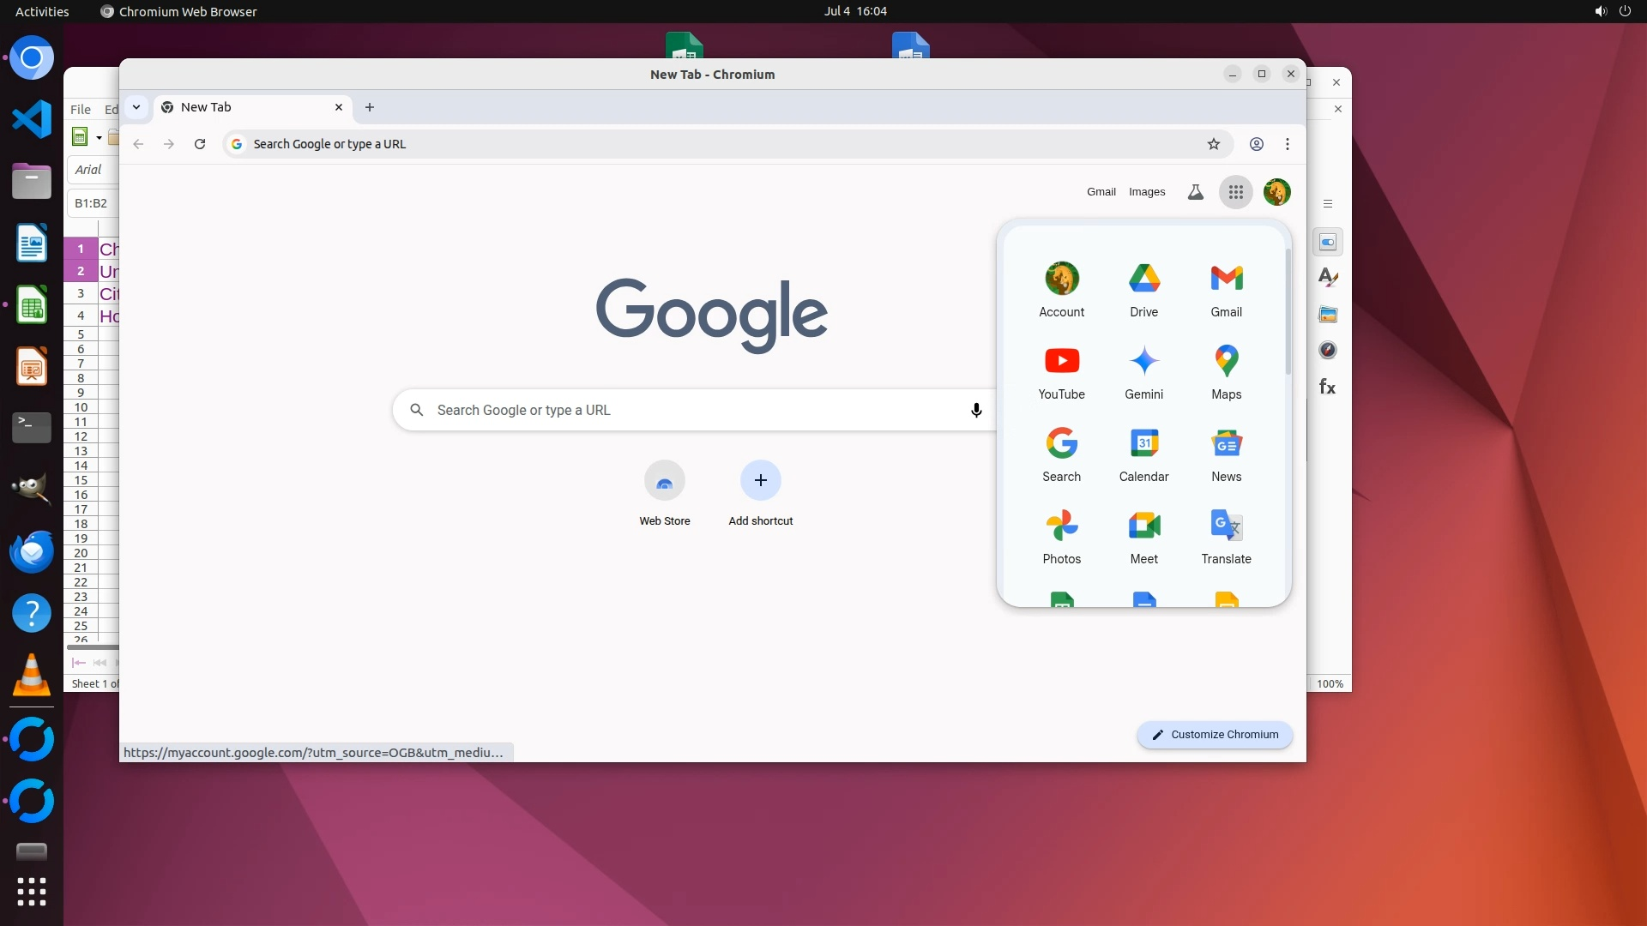Bookmark this tab with star icon
Image resolution: width=1647 pixels, height=926 pixels.
[x=1213, y=144]
